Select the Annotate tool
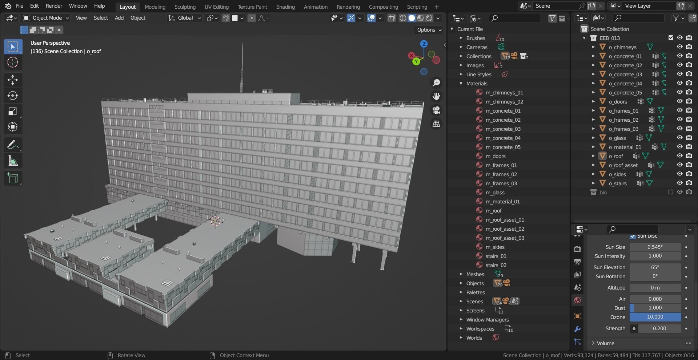698x360 pixels. pyautogui.click(x=13, y=145)
